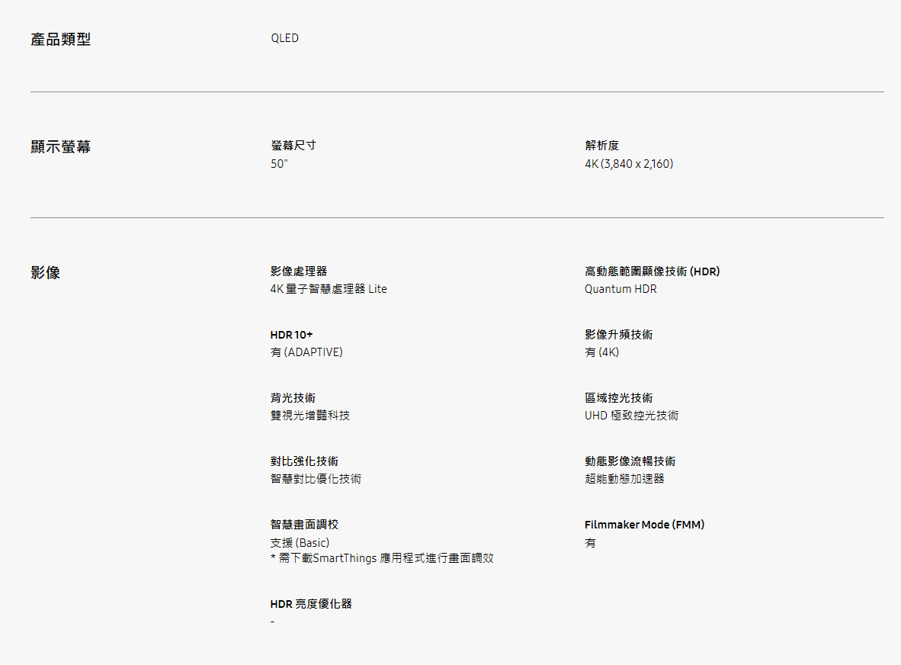Image resolution: width=901 pixels, height=665 pixels.
Task: Select the 有 (ADAPTIVE) value
Action: pyautogui.click(x=306, y=352)
